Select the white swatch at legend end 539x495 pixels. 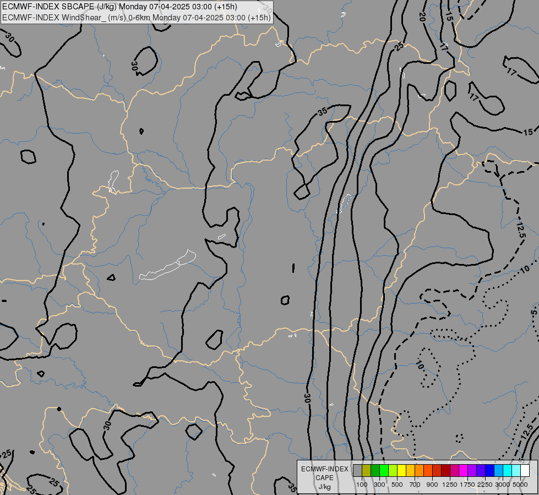pos(525,471)
